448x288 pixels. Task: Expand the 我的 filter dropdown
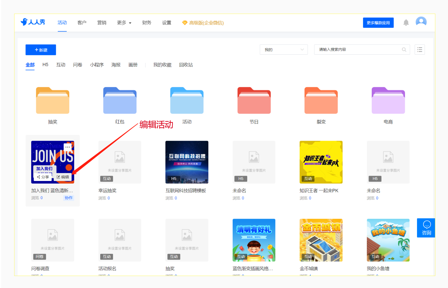tap(284, 50)
